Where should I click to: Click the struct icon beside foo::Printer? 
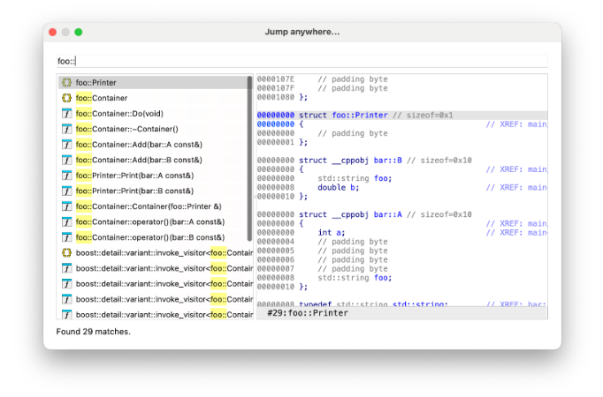coord(66,82)
